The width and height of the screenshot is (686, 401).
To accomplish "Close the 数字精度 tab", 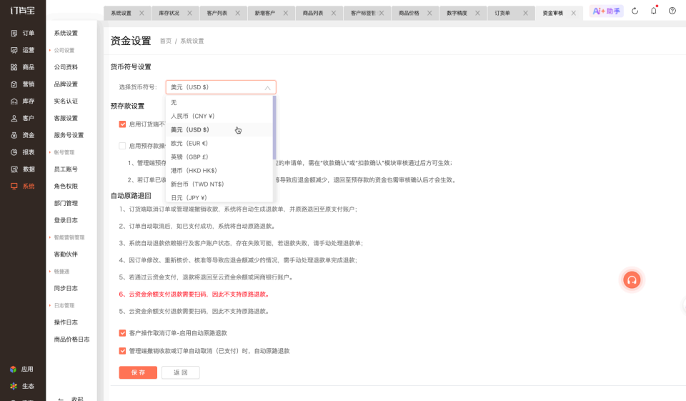I will pyautogui.click(x=478, y=13).
